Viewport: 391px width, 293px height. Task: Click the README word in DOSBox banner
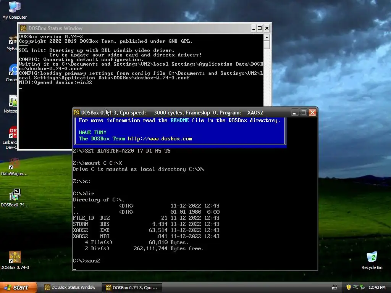coord(179,120)
